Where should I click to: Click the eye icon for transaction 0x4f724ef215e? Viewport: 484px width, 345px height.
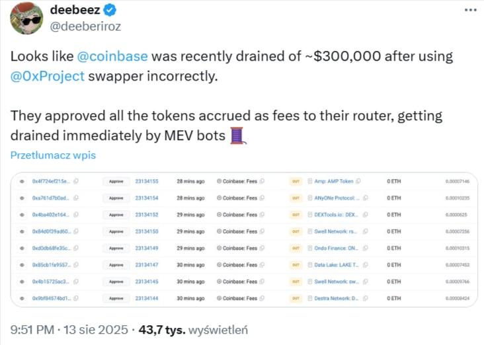point(21,180)
